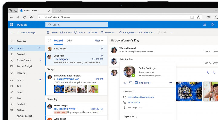Click the address bar URL outlook.office.com
This screenshot has height=120, width=218.
(x=57, y=17)
